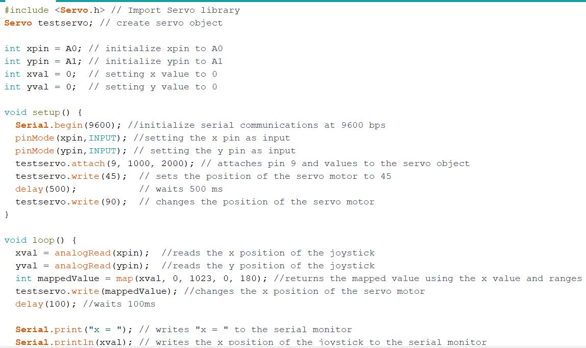Image resolution: width=586 pixels, height=348 pixels.
Task: Click testservo.write(mappedValue) statement
Action: click(x=96, y=291)
